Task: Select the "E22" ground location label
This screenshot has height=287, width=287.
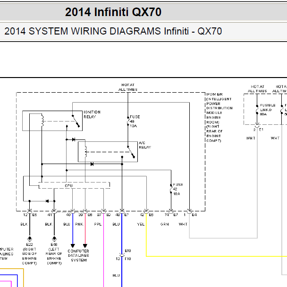Action: [x=29, y=254]
